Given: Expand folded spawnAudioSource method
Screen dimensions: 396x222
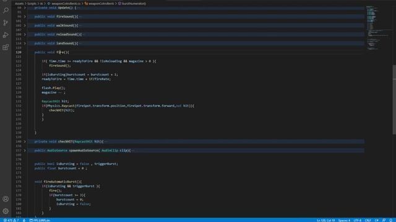Looking at the screenshot, I should pyautogui.click(x=25, y=150).
